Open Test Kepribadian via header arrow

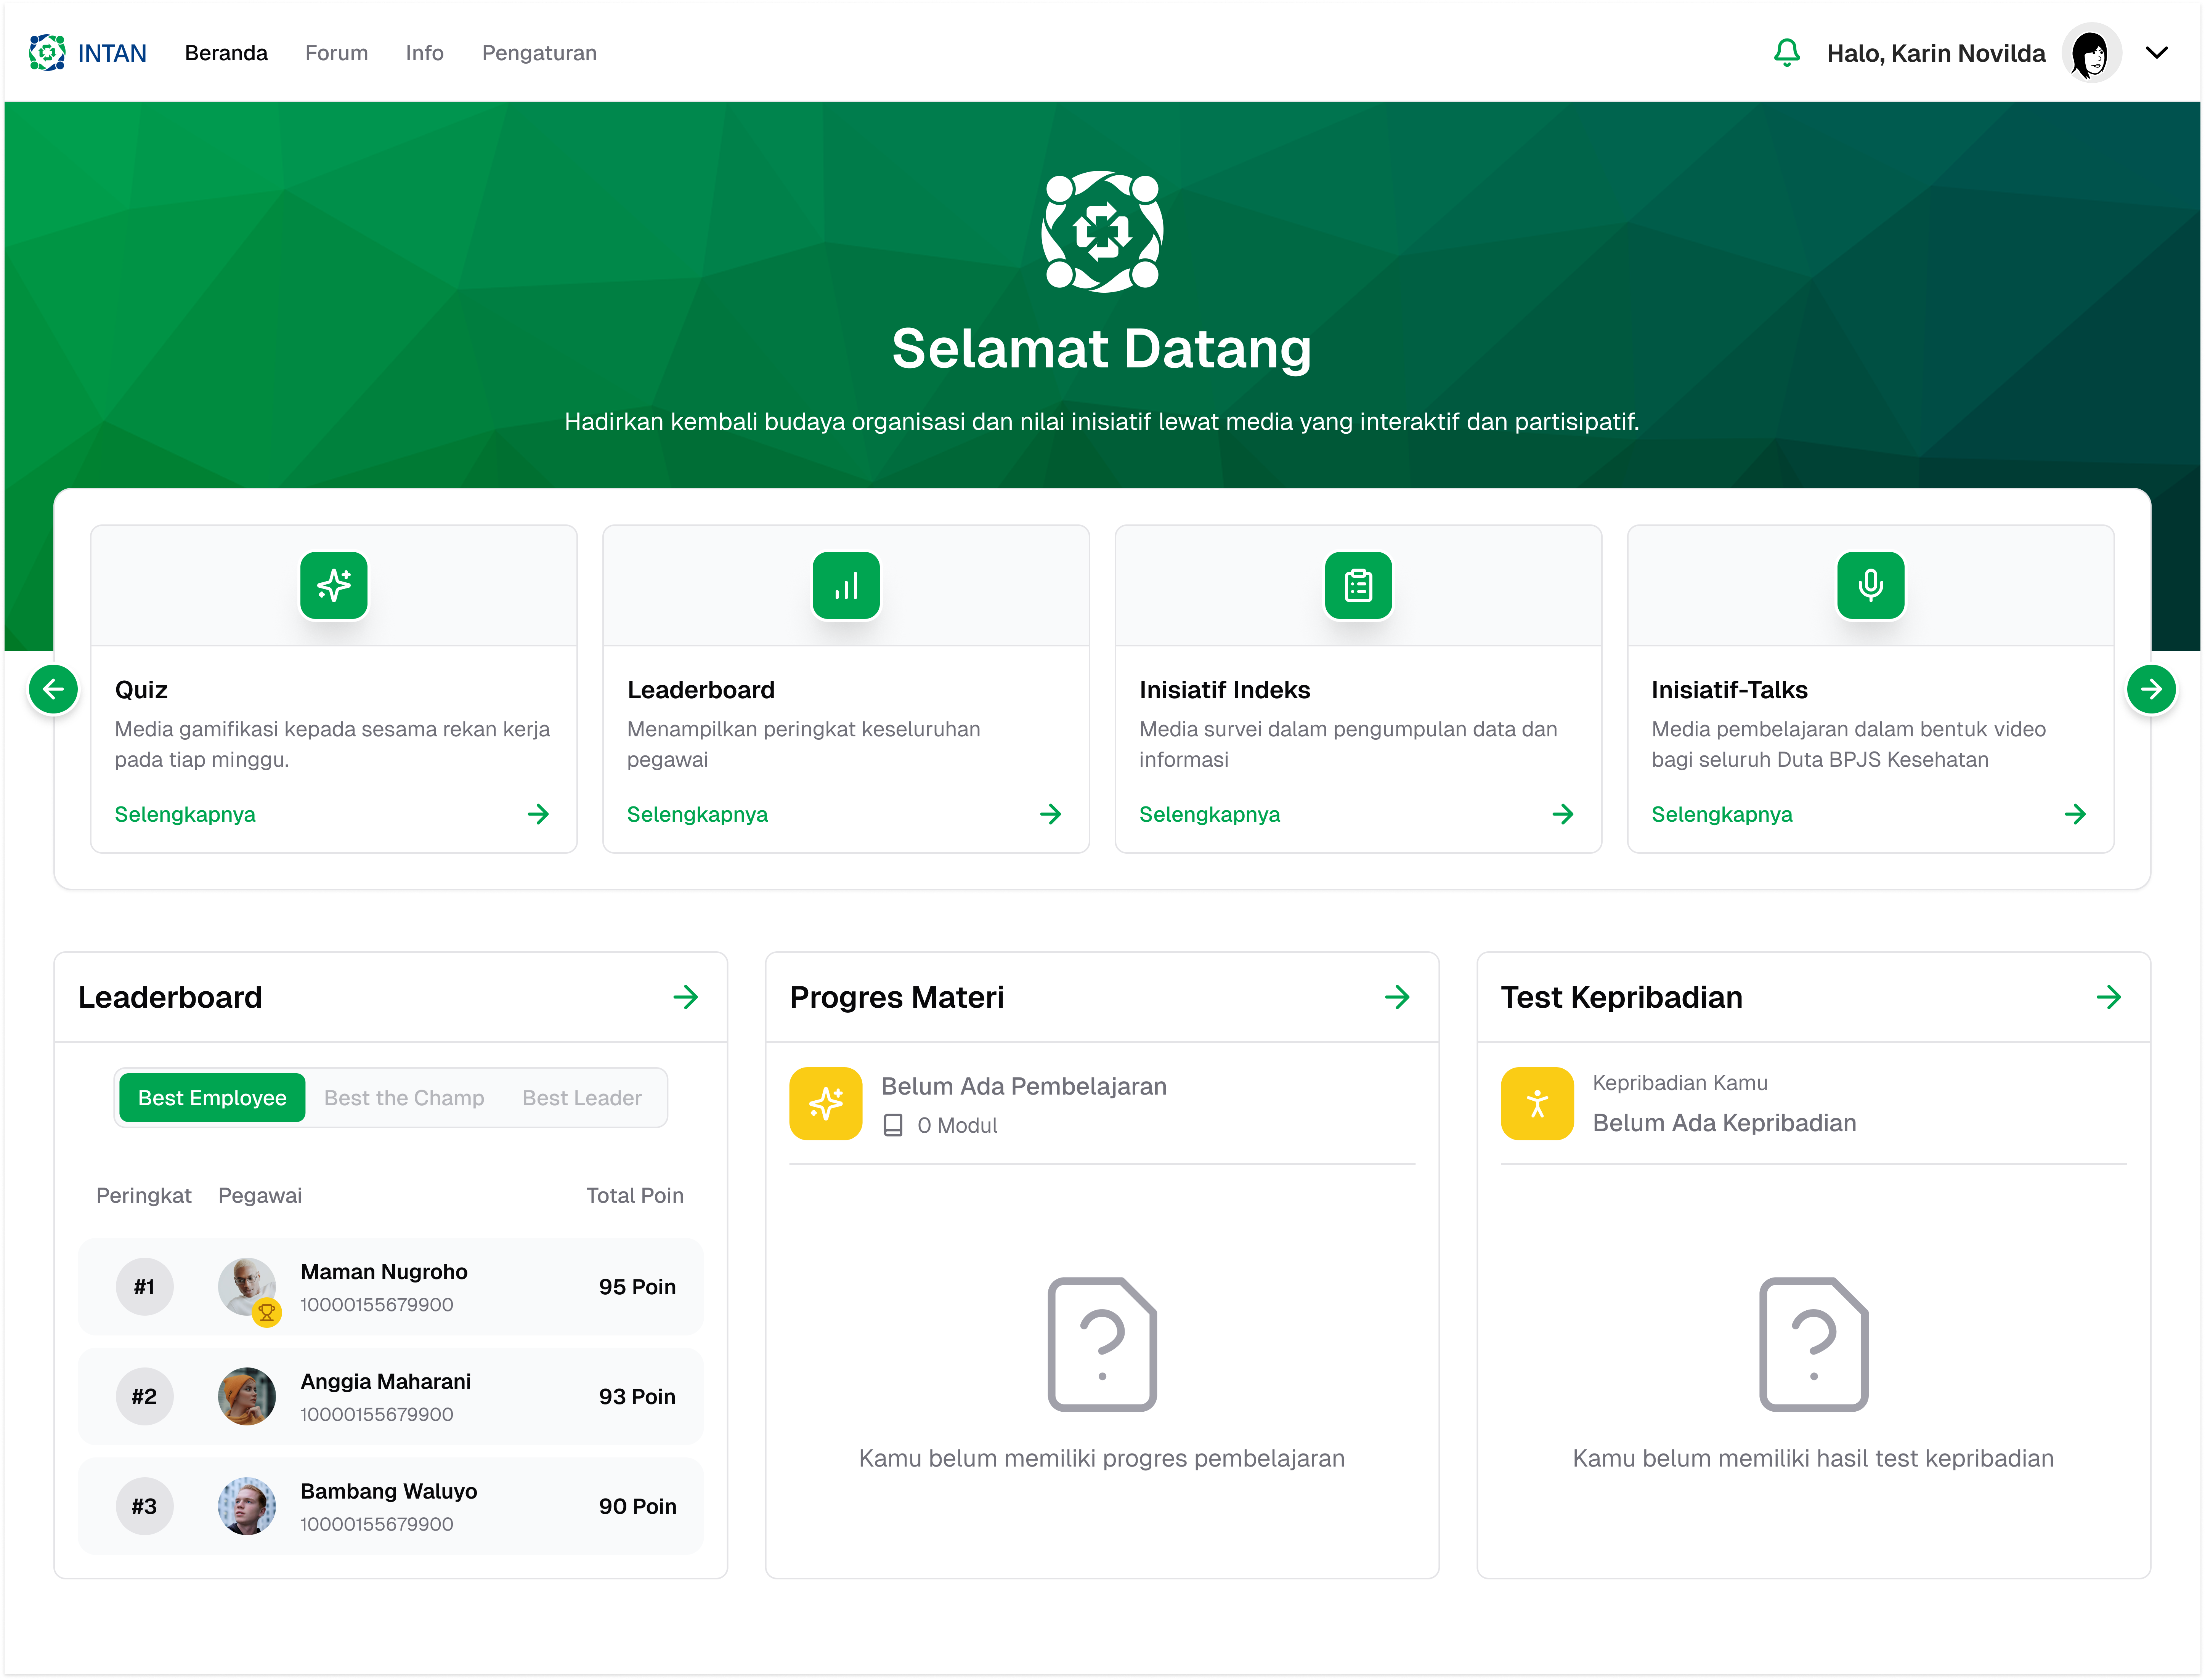point(2108,997)
